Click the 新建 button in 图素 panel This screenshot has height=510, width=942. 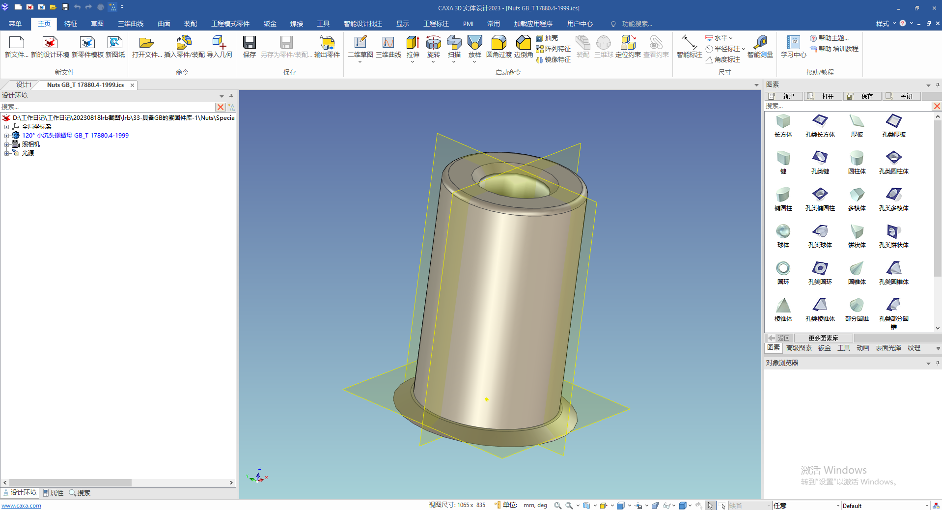point(784,96)
